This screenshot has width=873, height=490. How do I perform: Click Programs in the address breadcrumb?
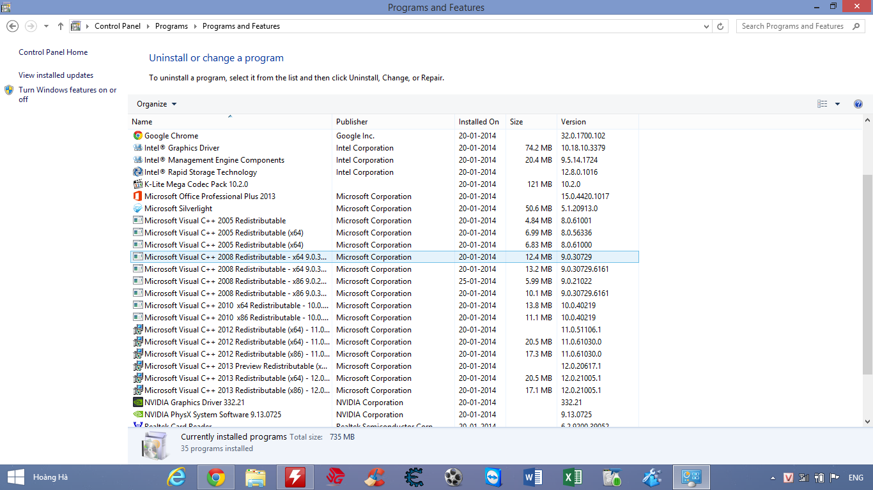(x=171, y=26)
